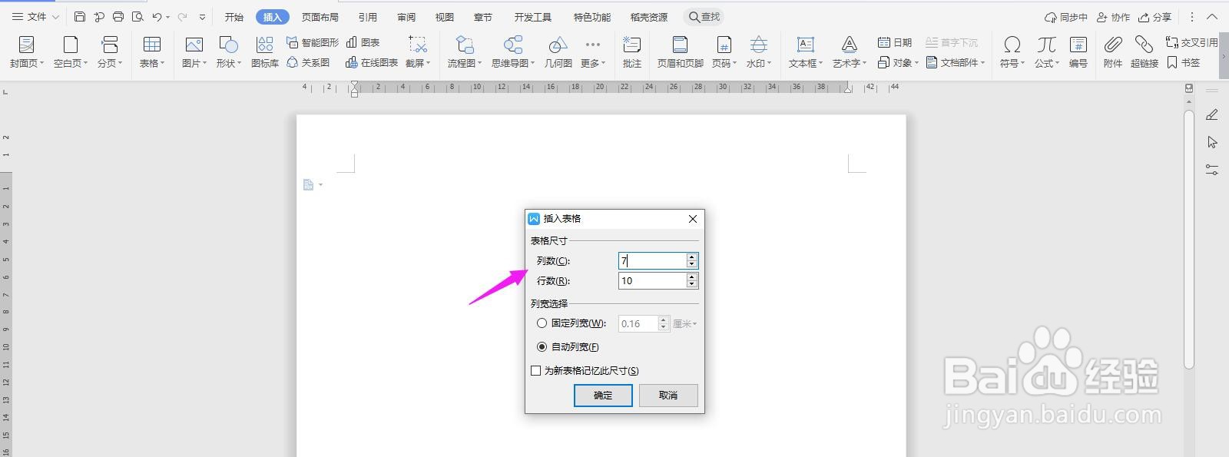Open the mind map (思维导图) tool
This screenshot has width=1229, height=457.
point(513,51)
